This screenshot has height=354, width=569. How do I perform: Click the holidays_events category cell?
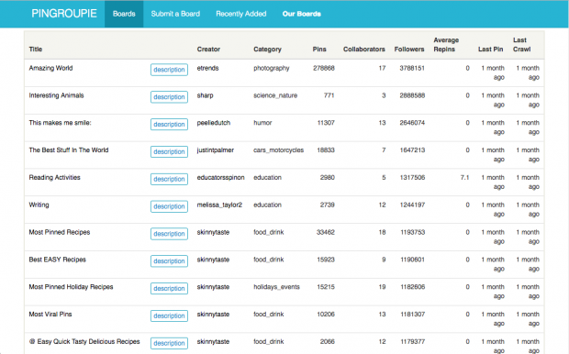coord(276,287)
